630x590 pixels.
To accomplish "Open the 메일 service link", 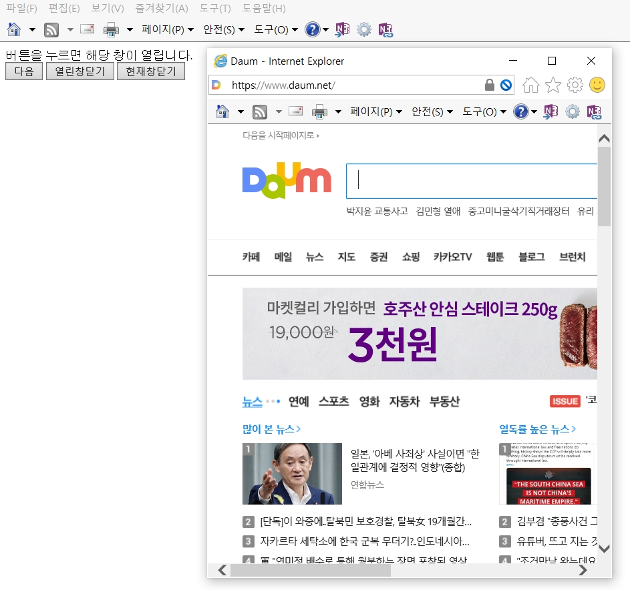I will click(283, 257).
